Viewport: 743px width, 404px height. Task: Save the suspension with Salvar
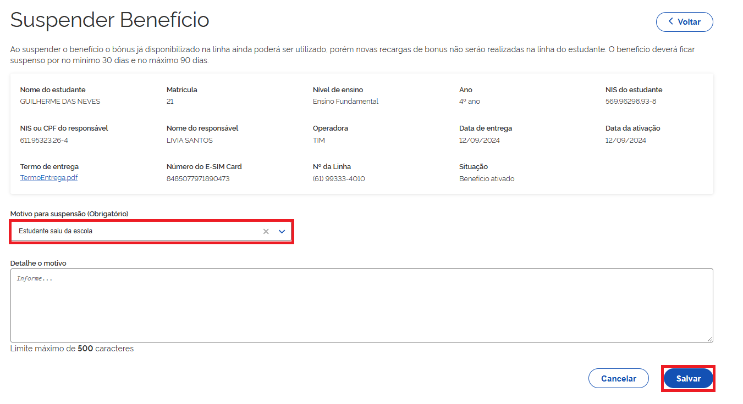coord(688,379)
